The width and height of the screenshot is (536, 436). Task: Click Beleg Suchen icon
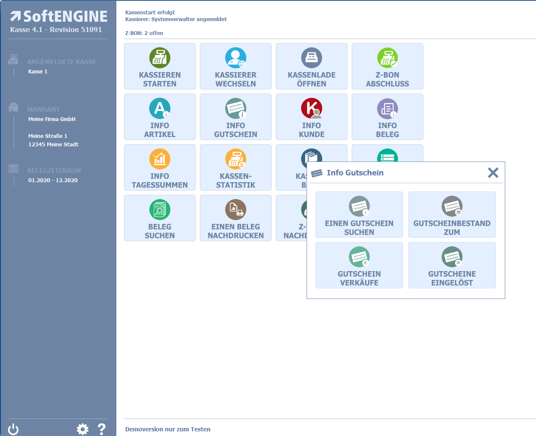pos(159,210)
